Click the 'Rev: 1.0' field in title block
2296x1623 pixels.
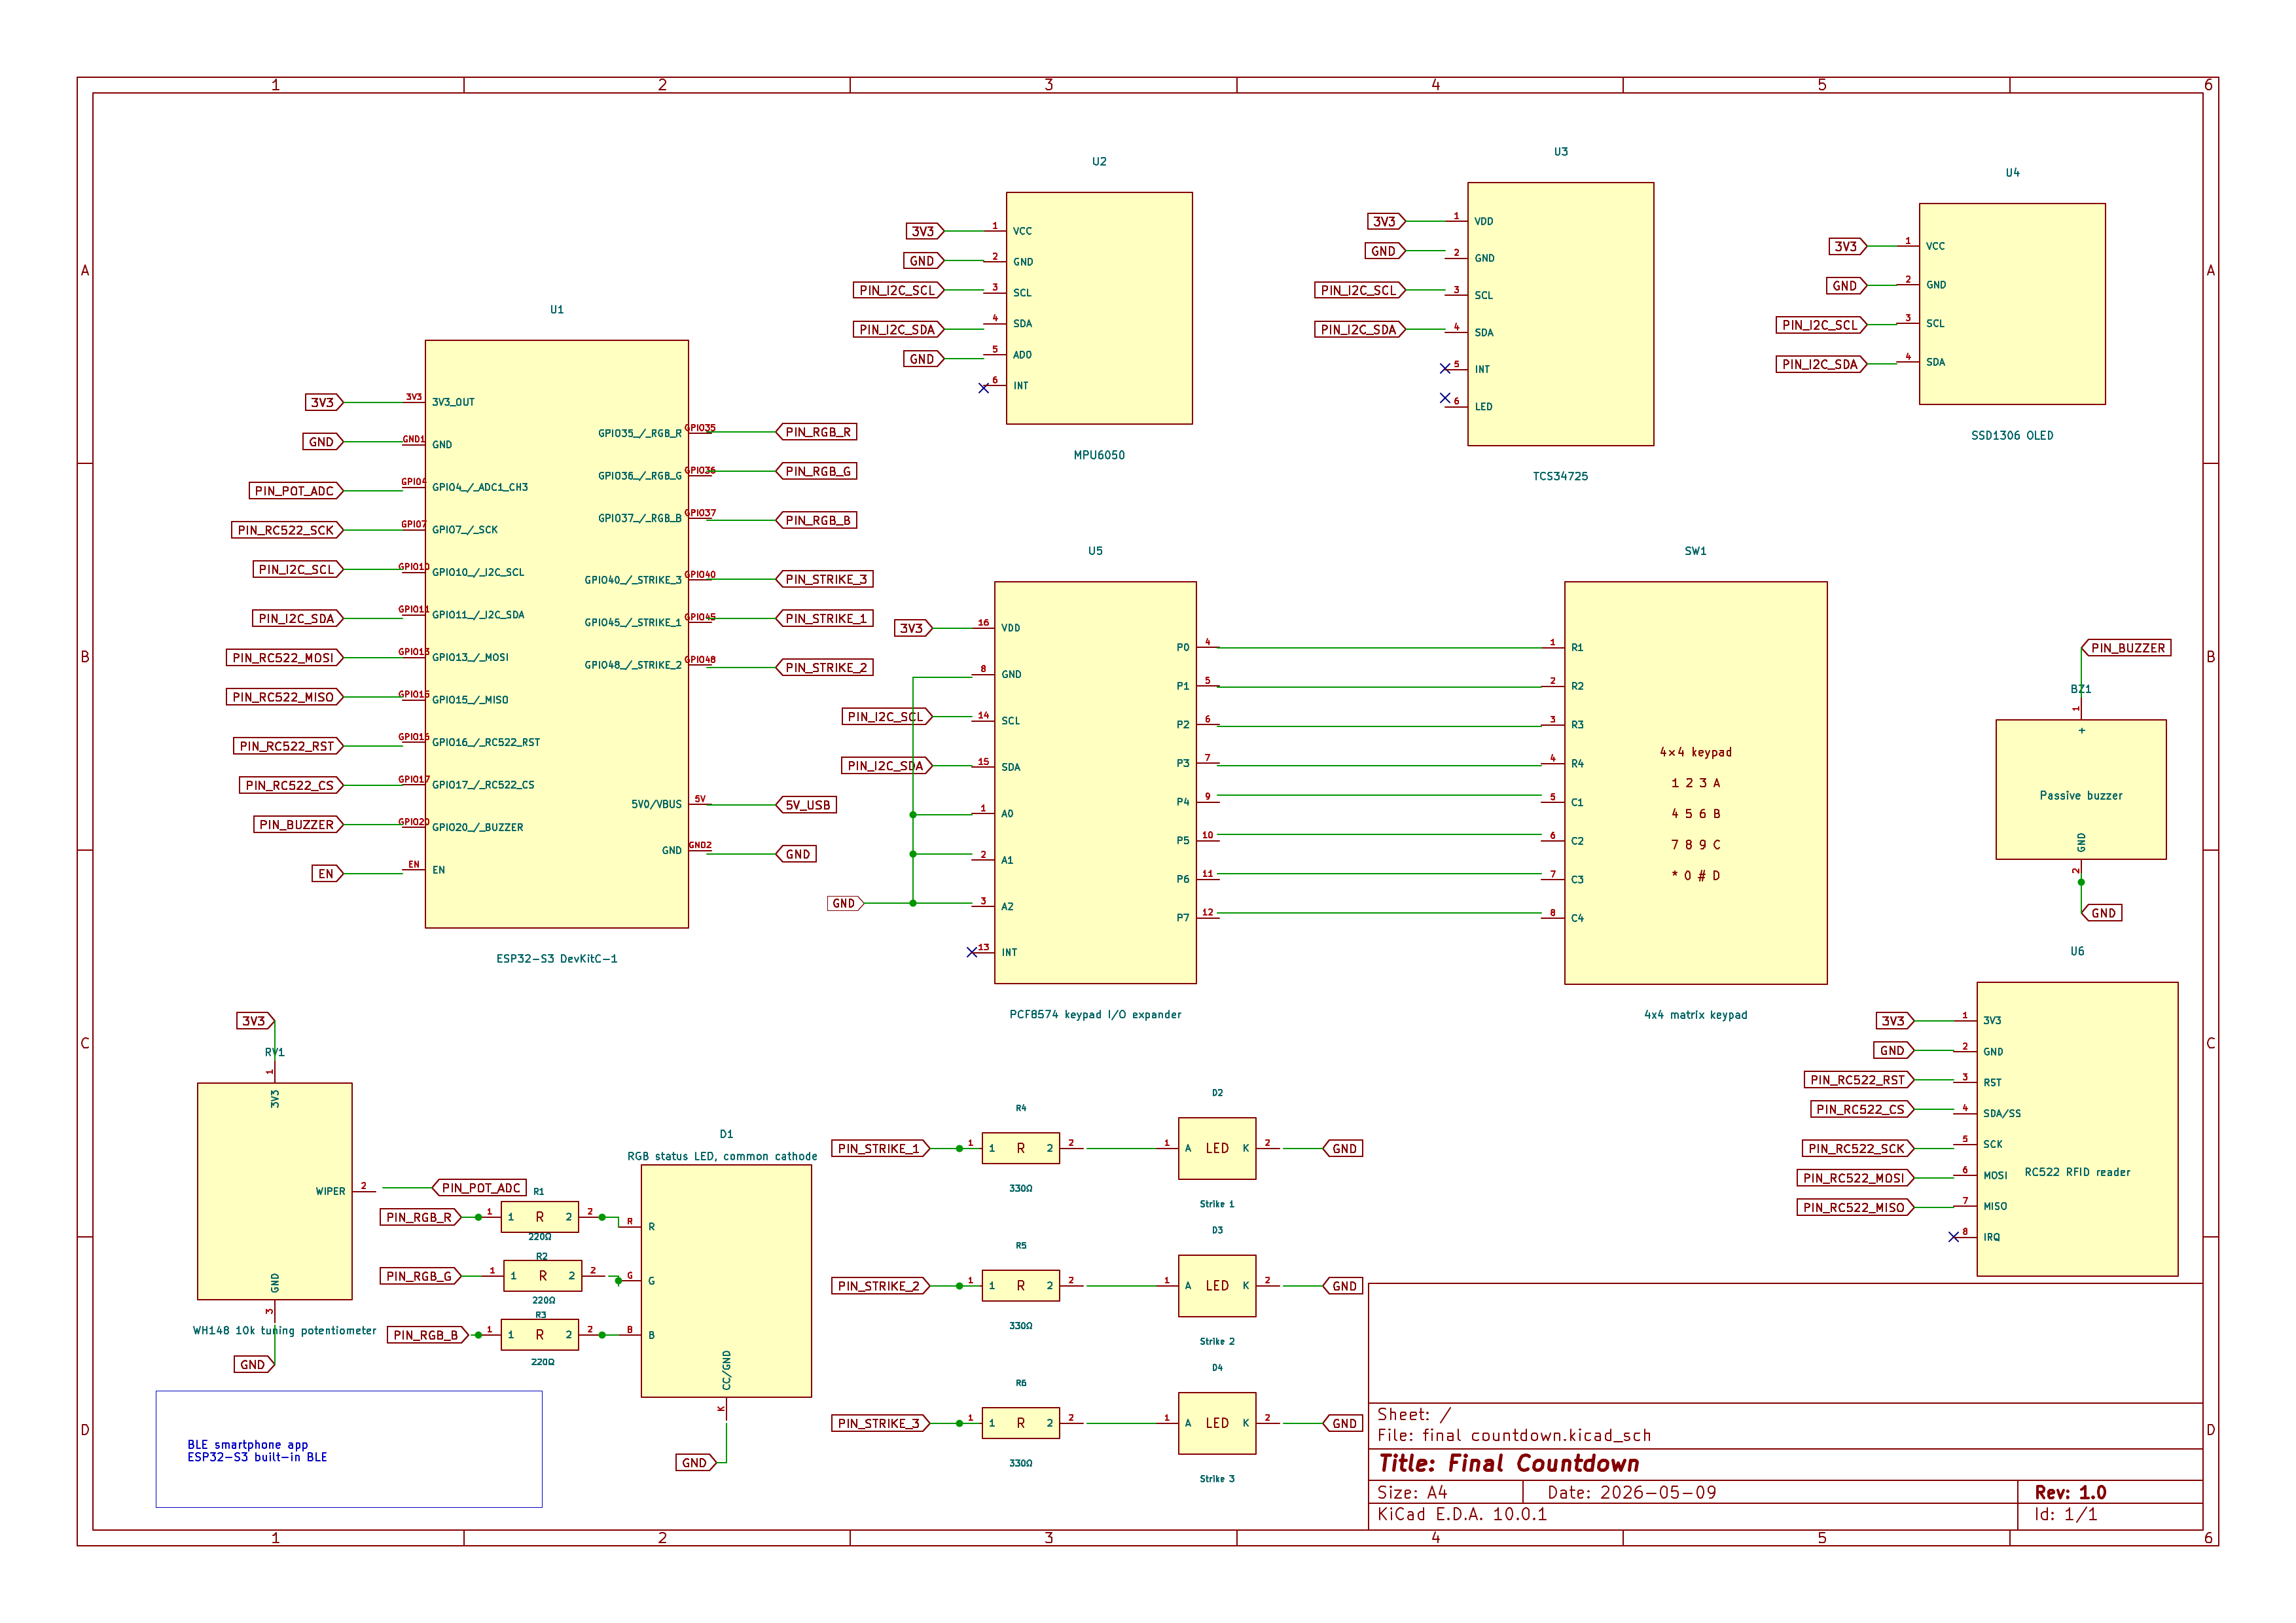2070,1492
